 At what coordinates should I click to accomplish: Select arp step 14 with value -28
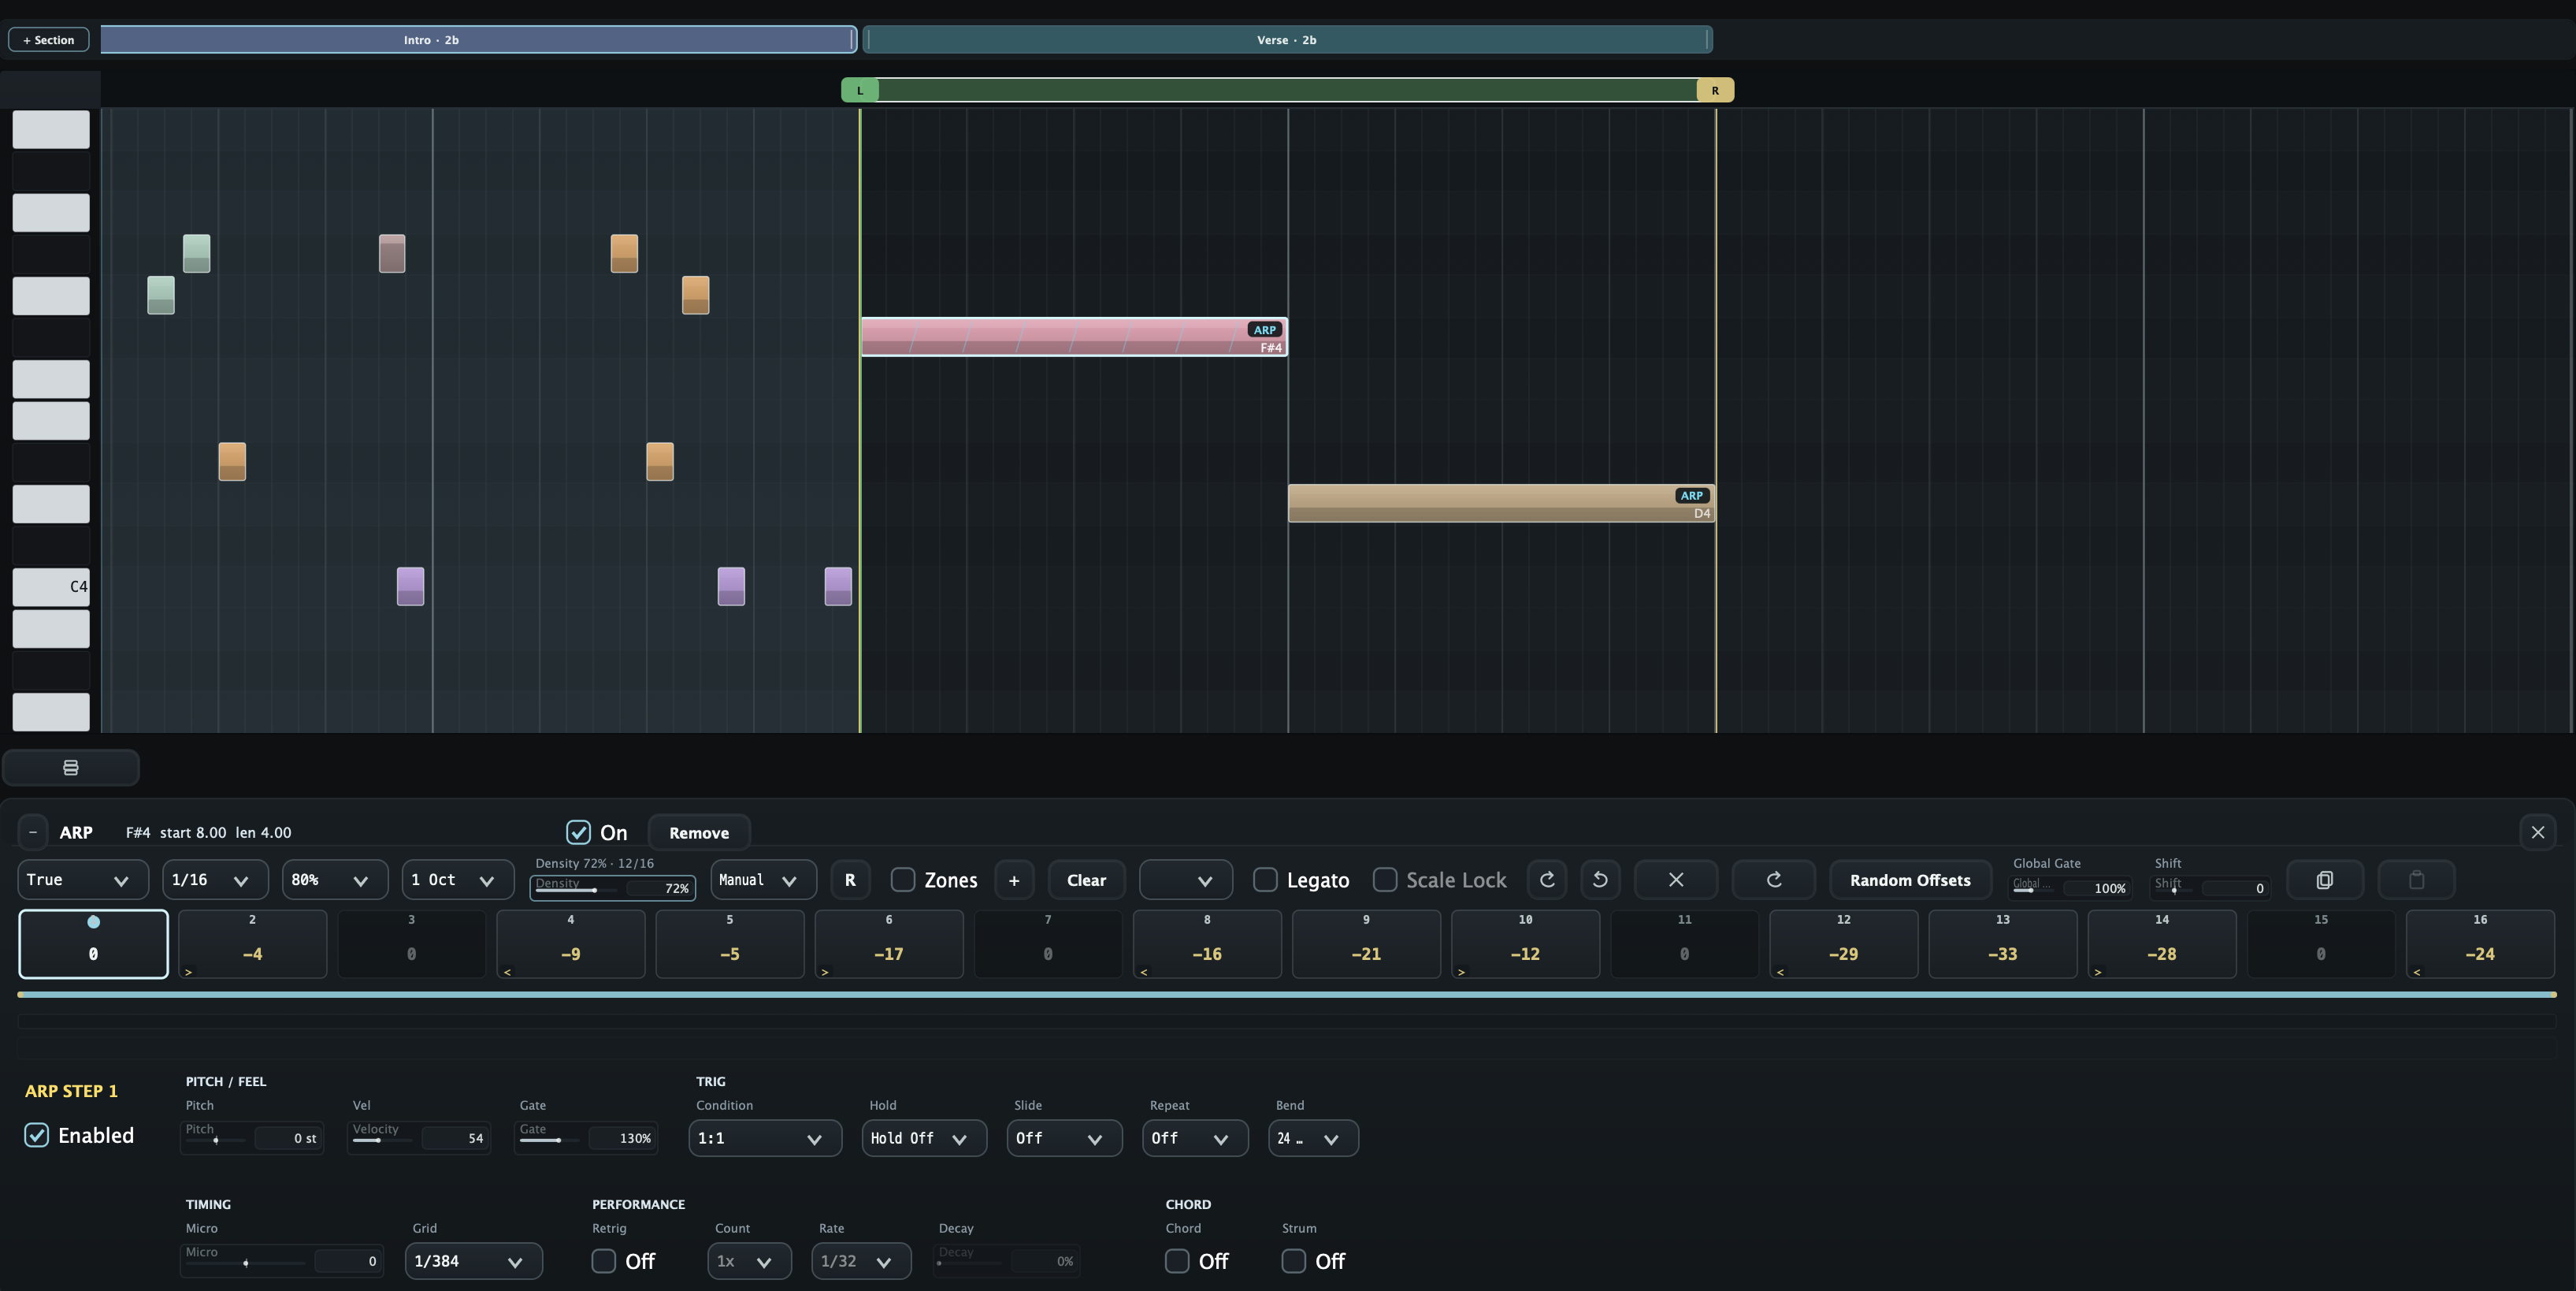click(2162, 943)
